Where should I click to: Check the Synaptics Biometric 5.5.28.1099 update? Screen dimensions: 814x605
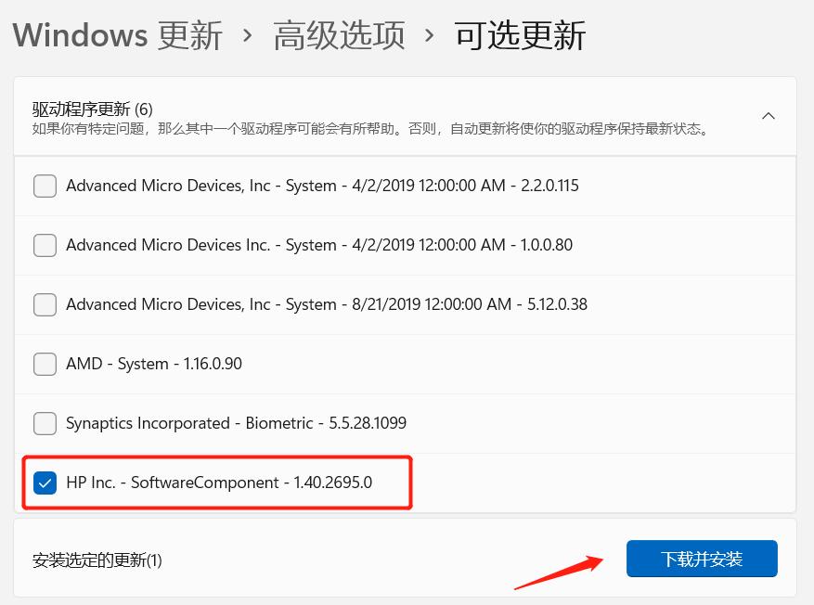(45, 423)
